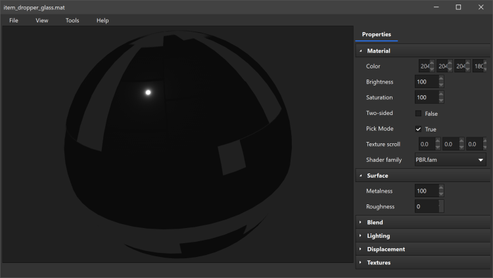Click the Saturation value field
Screen dimensions: 493x278
click(x=425, y=98)
